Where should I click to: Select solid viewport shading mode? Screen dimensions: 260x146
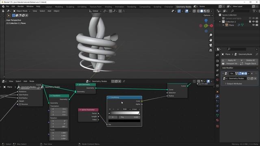[x=201, y=11]
